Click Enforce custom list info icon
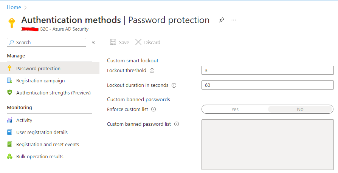The width and height of the screenshot is (338, 173). [x=153, y=109]
